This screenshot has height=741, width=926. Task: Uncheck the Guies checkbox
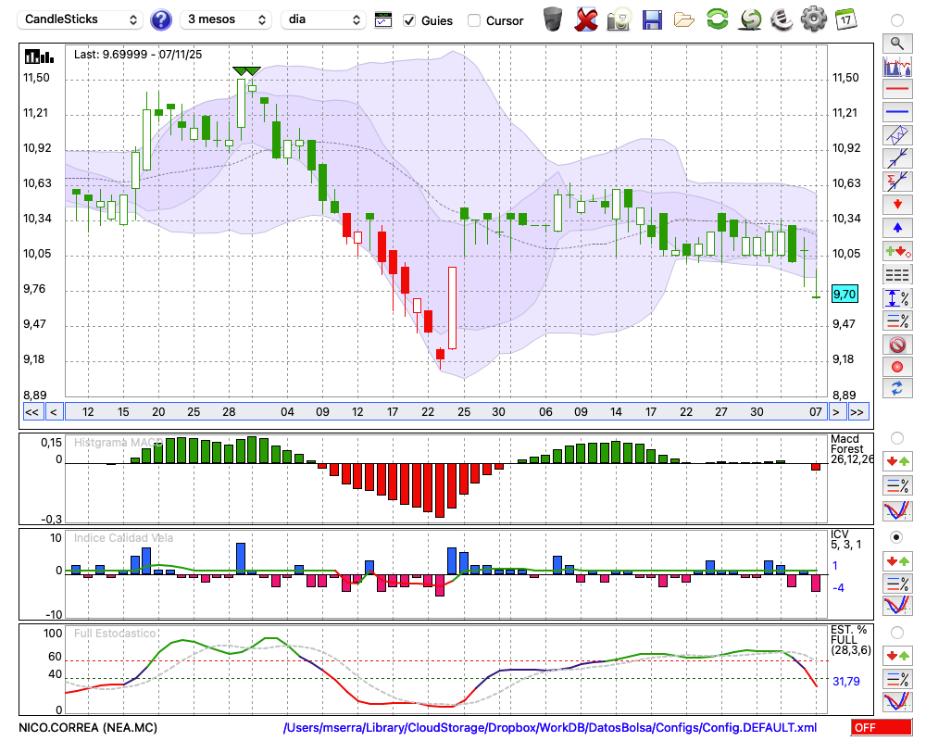pos(409,20)
